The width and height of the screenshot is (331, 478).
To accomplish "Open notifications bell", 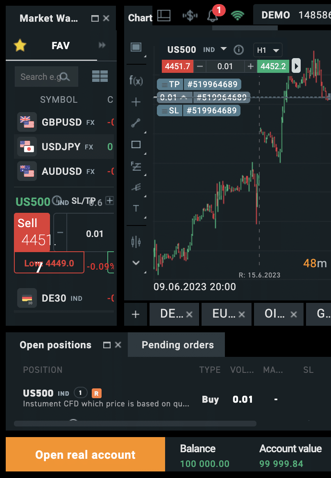I will point(213,16).
